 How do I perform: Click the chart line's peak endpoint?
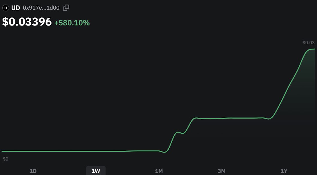[x=314, y=49]
